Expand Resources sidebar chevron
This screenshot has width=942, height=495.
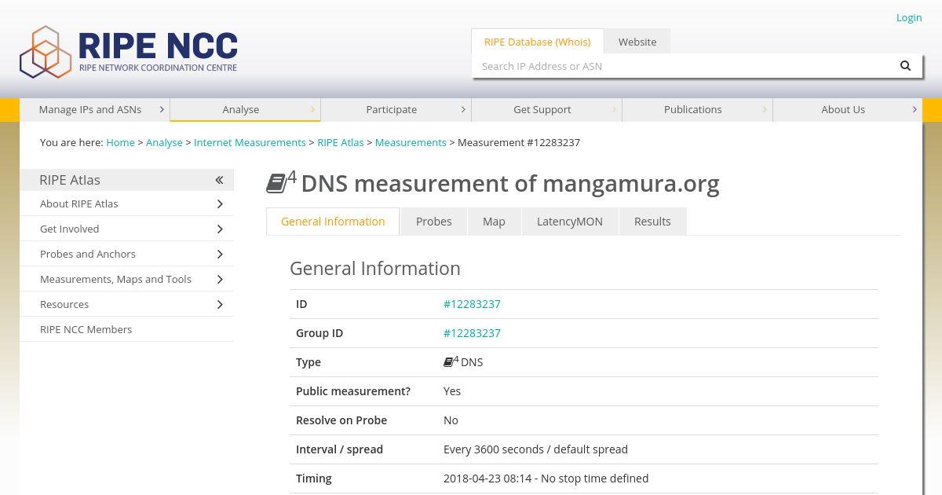[x=220, y=304]
